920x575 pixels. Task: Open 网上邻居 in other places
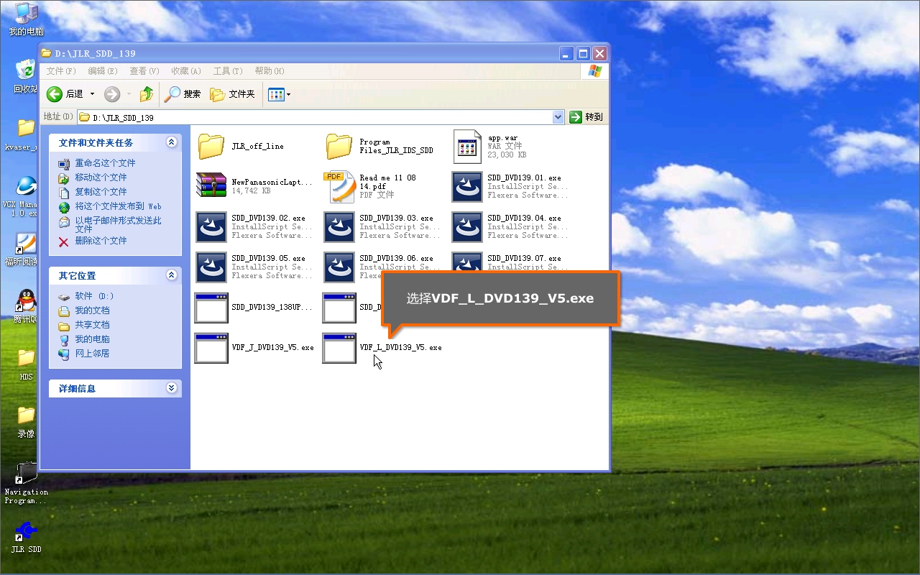(92, 354)
